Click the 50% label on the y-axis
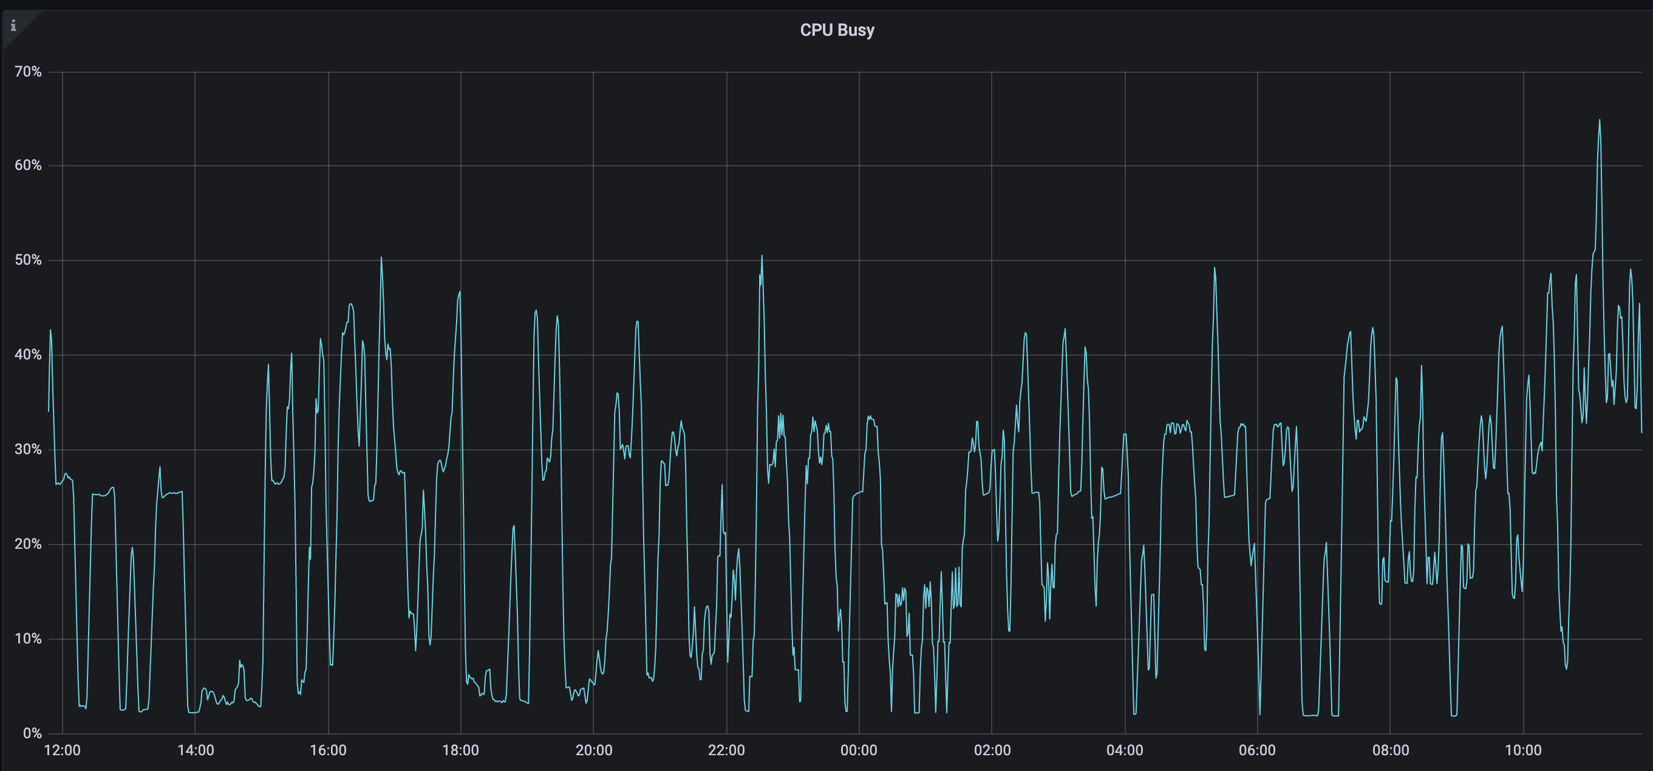Image resolution: width=1653 pixels, height=771 pixels. click(x=28, y=260)
